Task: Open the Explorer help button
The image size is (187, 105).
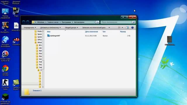Action: pyautogui.click(x=132, y=27)
